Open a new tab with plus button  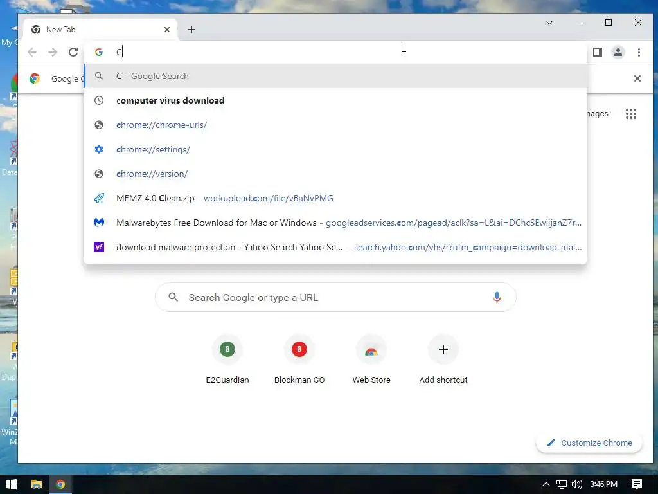(191, 30)
